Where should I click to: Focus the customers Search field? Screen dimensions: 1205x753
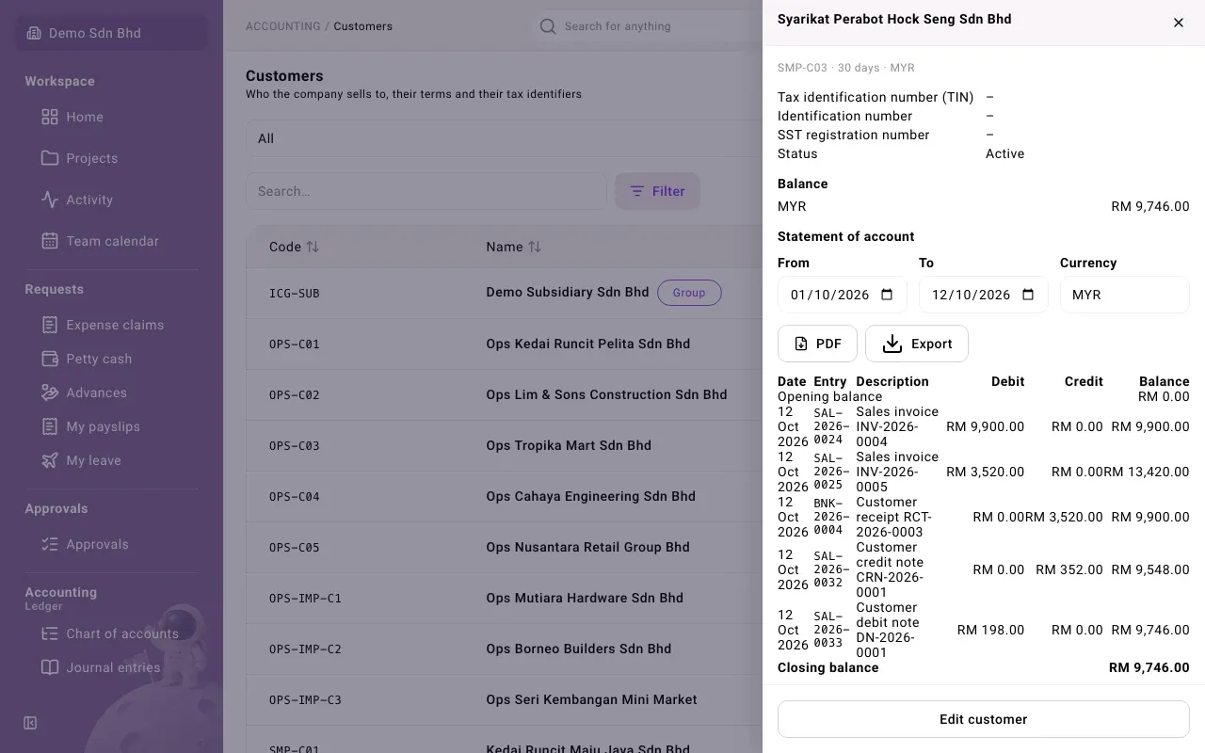426,191
